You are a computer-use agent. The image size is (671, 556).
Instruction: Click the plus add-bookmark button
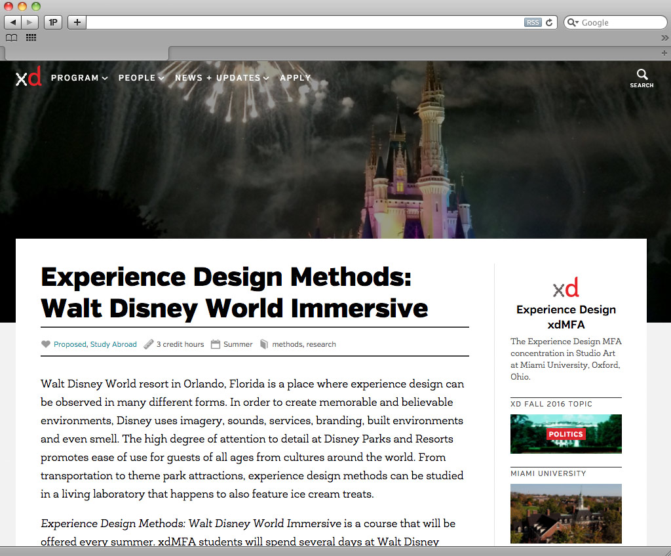77,22
